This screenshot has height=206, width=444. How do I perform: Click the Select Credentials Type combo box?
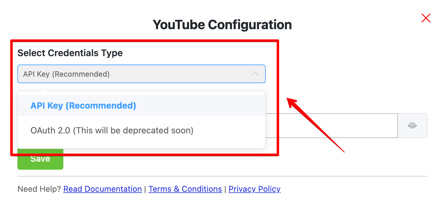(137, 74)
